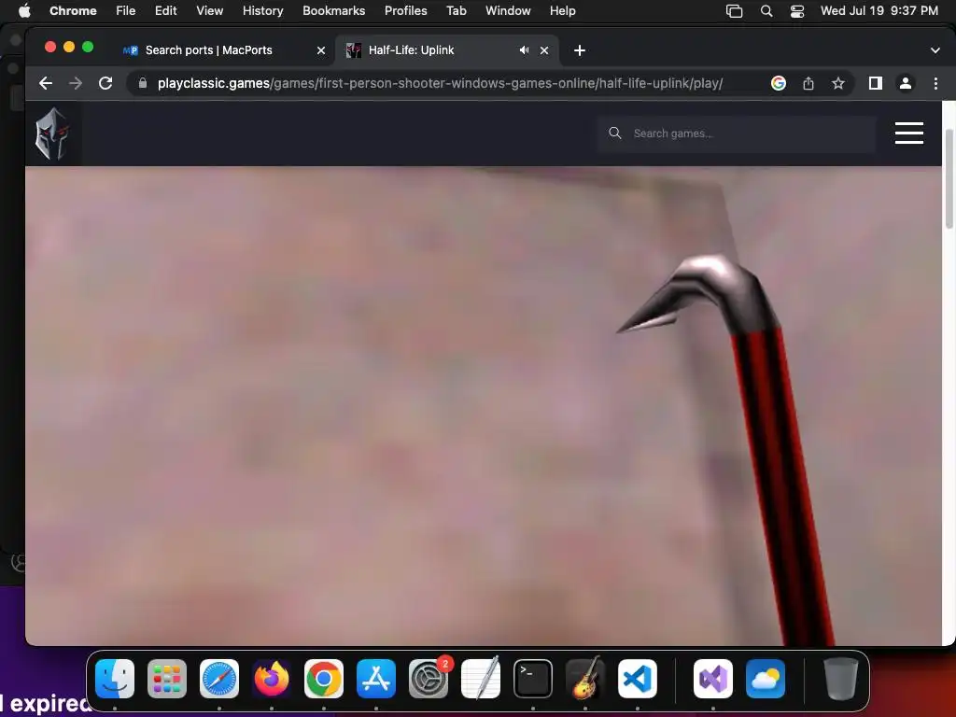Open Firefox from the Dock
The image size is (956, 717).
point(272,679)
